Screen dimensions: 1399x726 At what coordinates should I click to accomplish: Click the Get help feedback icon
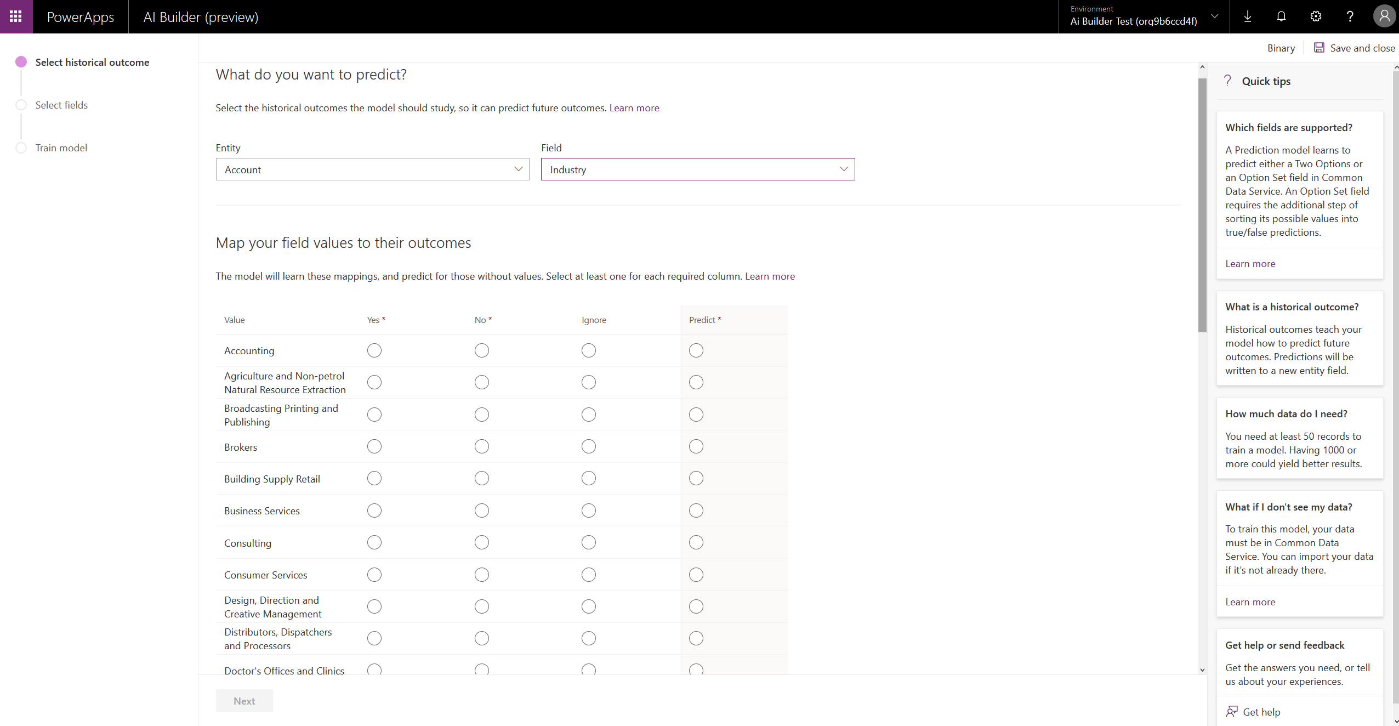coord(1232,712)
